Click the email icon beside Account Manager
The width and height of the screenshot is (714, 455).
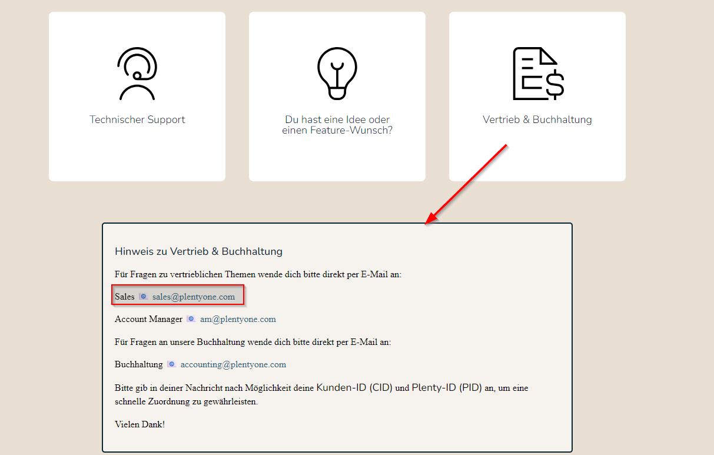(x=191, y=319)
